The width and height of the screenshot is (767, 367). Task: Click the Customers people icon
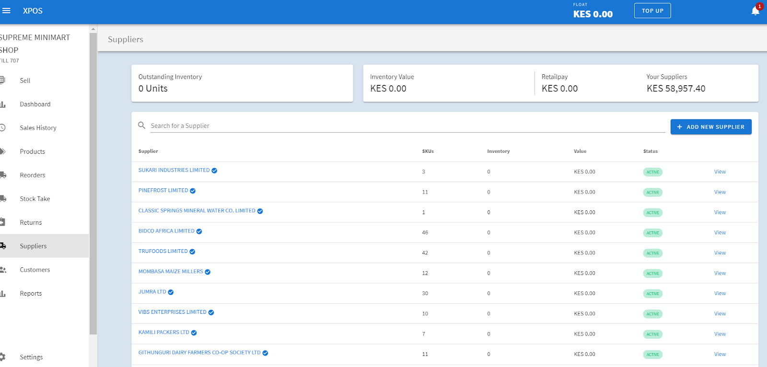coord(2,270)
